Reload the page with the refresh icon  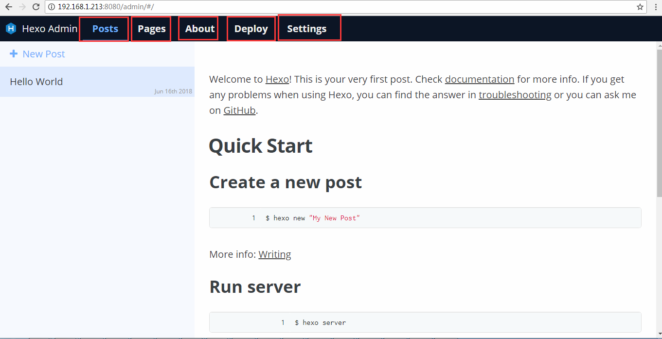36,7
